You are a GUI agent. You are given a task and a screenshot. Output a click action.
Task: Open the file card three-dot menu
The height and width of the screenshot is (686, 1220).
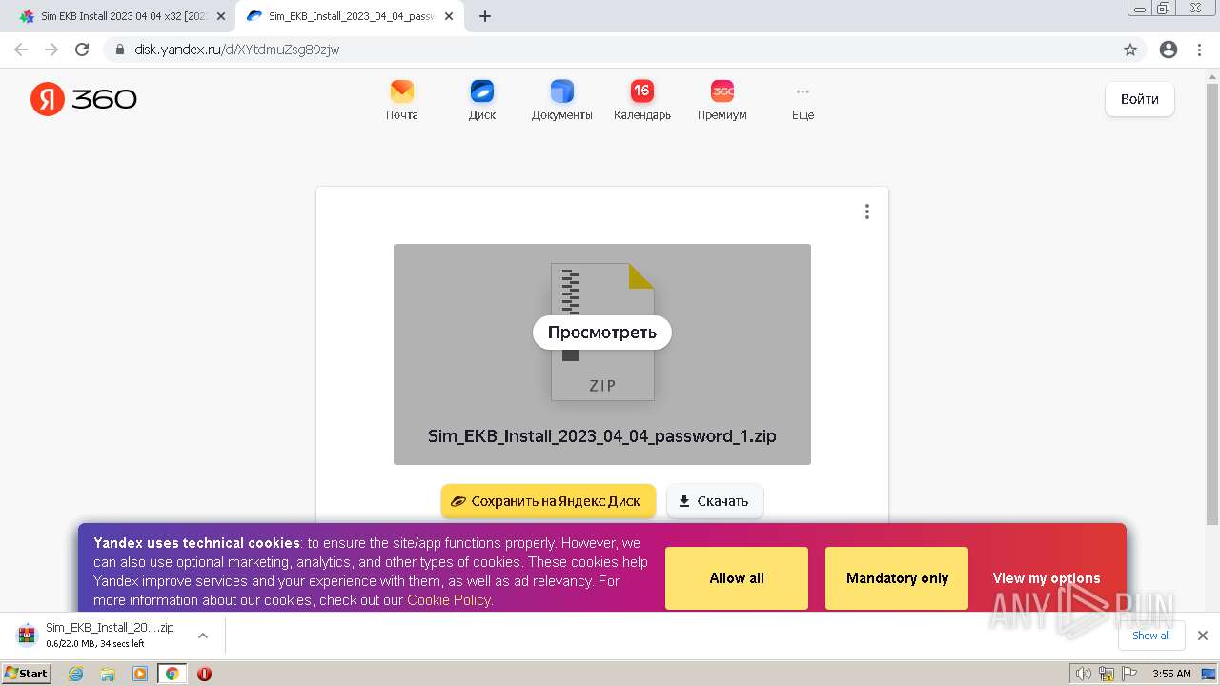click(x=866, y=212)
